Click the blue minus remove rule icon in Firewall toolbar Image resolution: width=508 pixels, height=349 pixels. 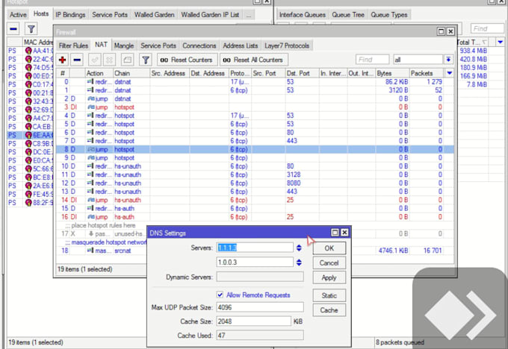77,60
